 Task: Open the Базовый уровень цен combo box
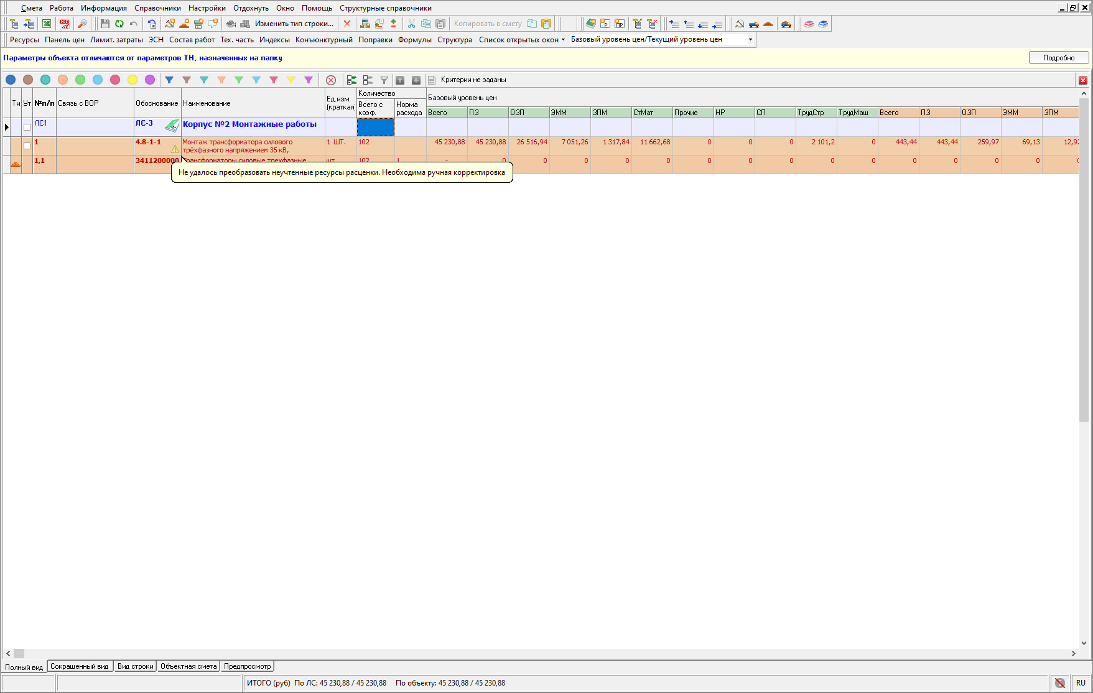click(750, 40)
